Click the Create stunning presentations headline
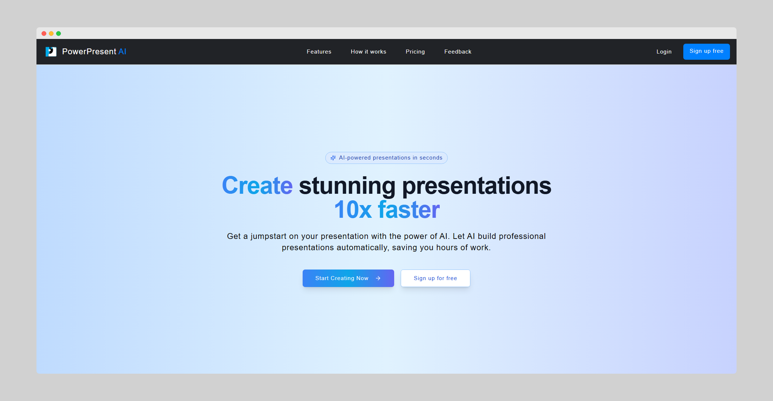 tap(386, 186)
